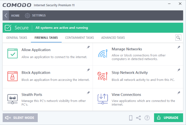
Task: Switch to Containment Tasks tab
Action: coord(79,38)
